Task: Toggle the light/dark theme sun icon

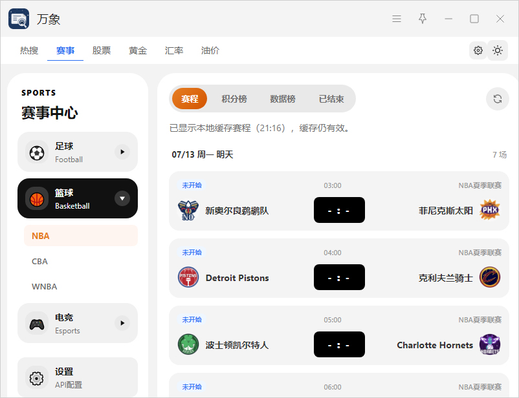Action: (497, 50)
